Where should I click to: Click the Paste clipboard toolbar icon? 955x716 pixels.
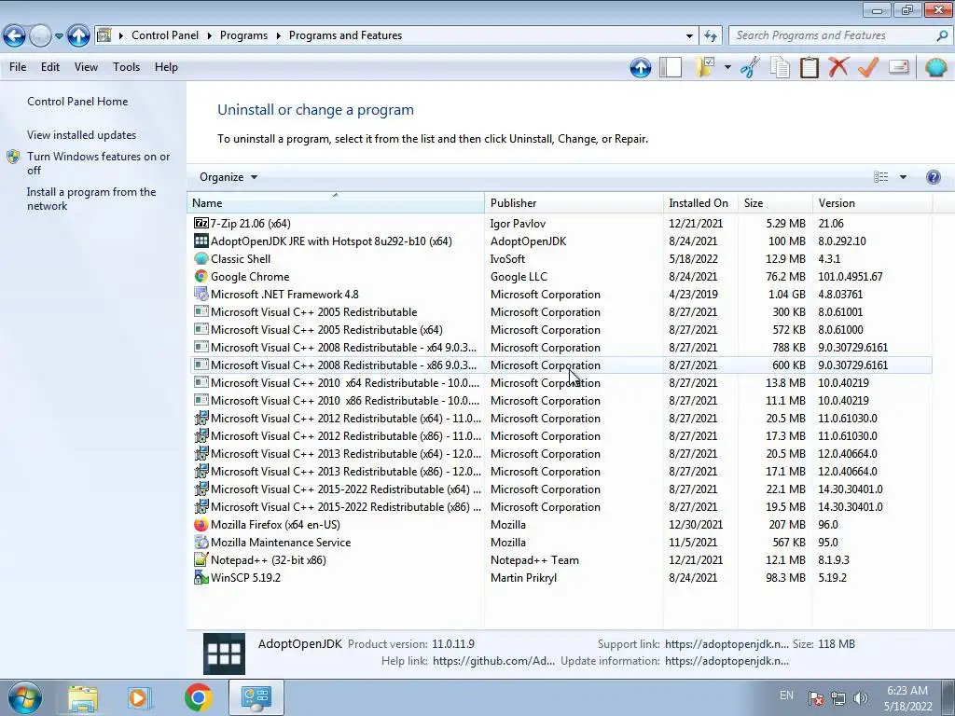point(809,67)
